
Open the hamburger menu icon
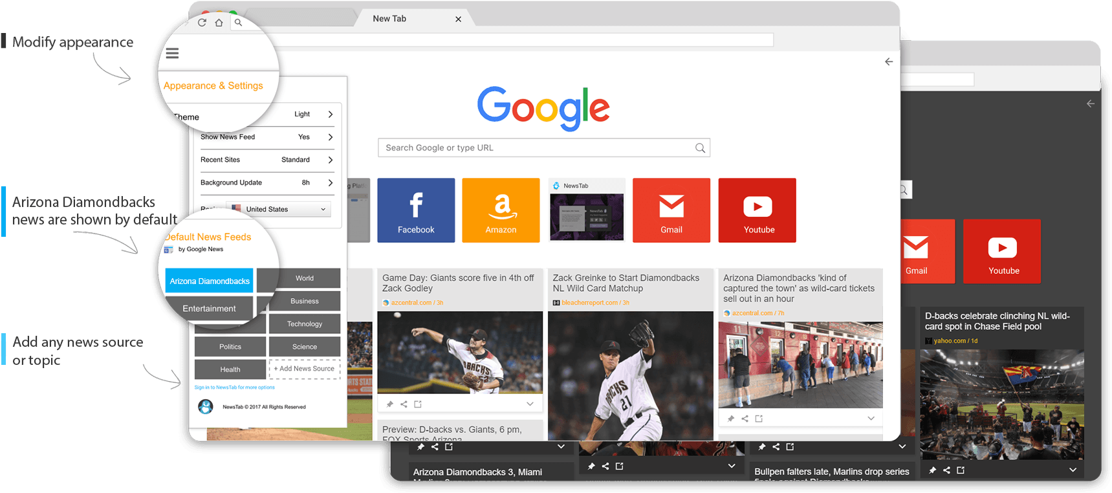172,54
